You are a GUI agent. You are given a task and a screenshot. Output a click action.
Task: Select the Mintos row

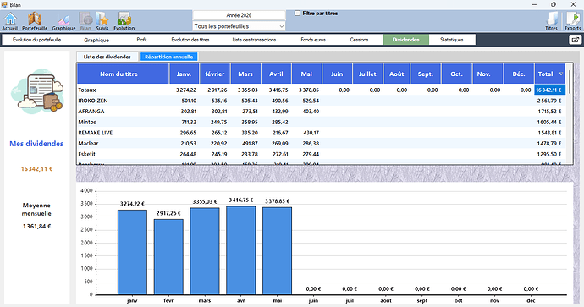[321, 122]
